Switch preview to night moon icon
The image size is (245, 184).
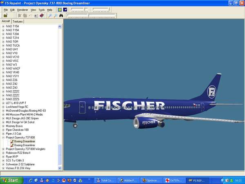65,10
